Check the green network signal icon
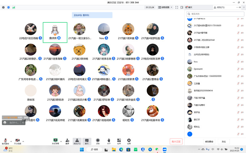Screen dimensions: 246x153 pyautogui.click(x=13, y=7)
